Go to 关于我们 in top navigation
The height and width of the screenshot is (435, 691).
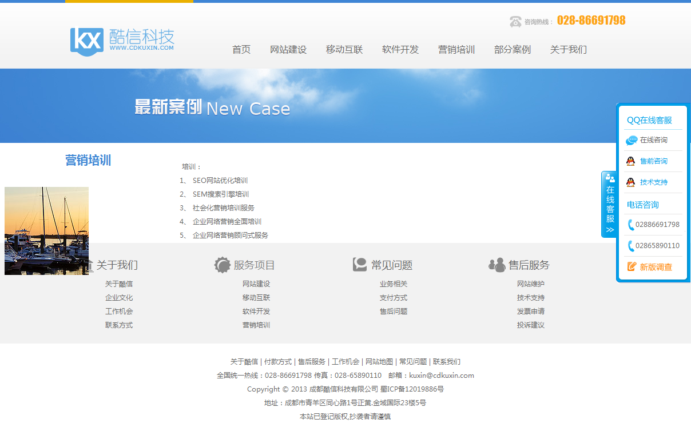568,50
